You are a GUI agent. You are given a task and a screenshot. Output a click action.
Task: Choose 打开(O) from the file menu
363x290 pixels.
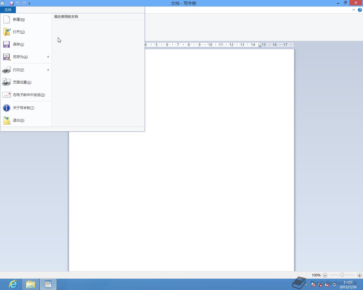(26, 32)
